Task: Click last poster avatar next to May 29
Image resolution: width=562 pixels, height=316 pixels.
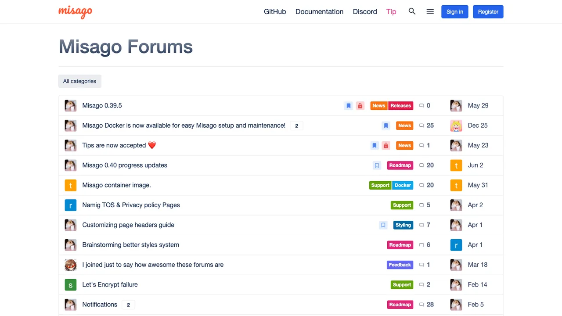Action: point(456,105)
